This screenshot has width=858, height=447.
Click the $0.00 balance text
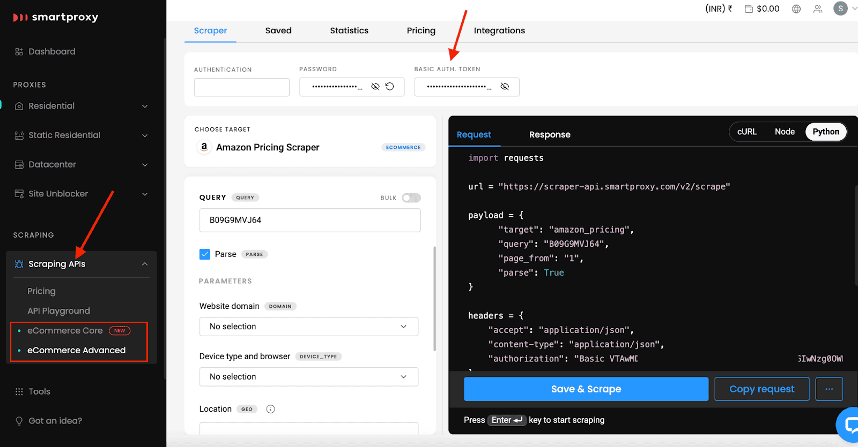point(768,9)
